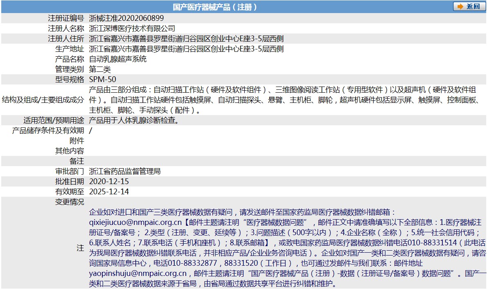Select product name 自动乳腺超声系统
This screenshot has height=289, width=487.
coord(118,59)
